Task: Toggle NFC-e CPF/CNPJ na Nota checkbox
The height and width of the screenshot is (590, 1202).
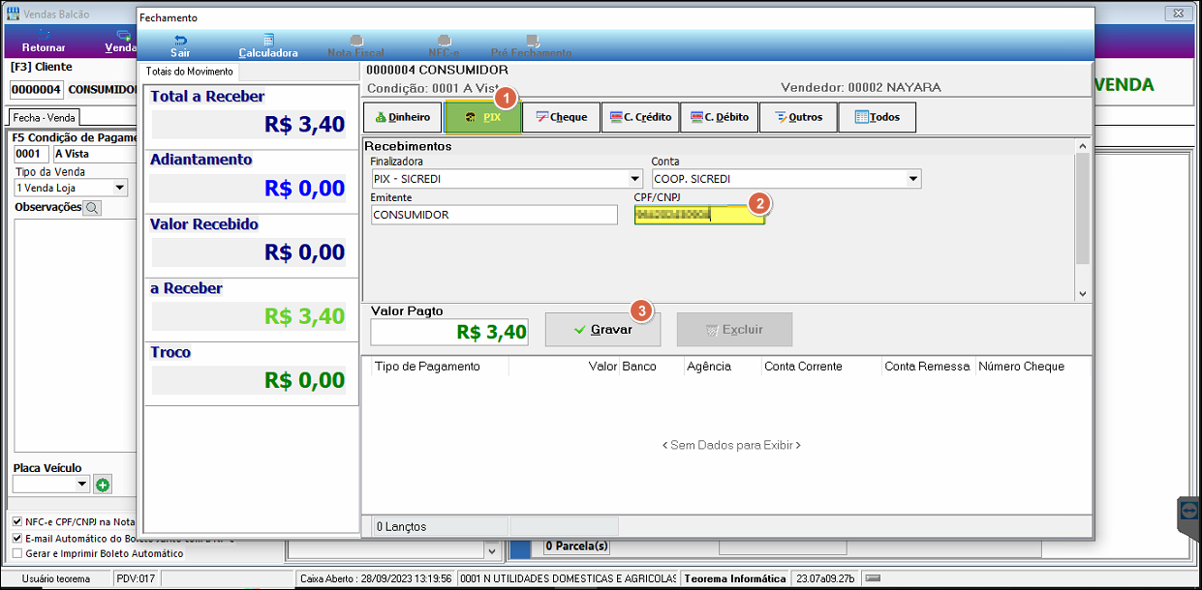Action: [17, 521]
